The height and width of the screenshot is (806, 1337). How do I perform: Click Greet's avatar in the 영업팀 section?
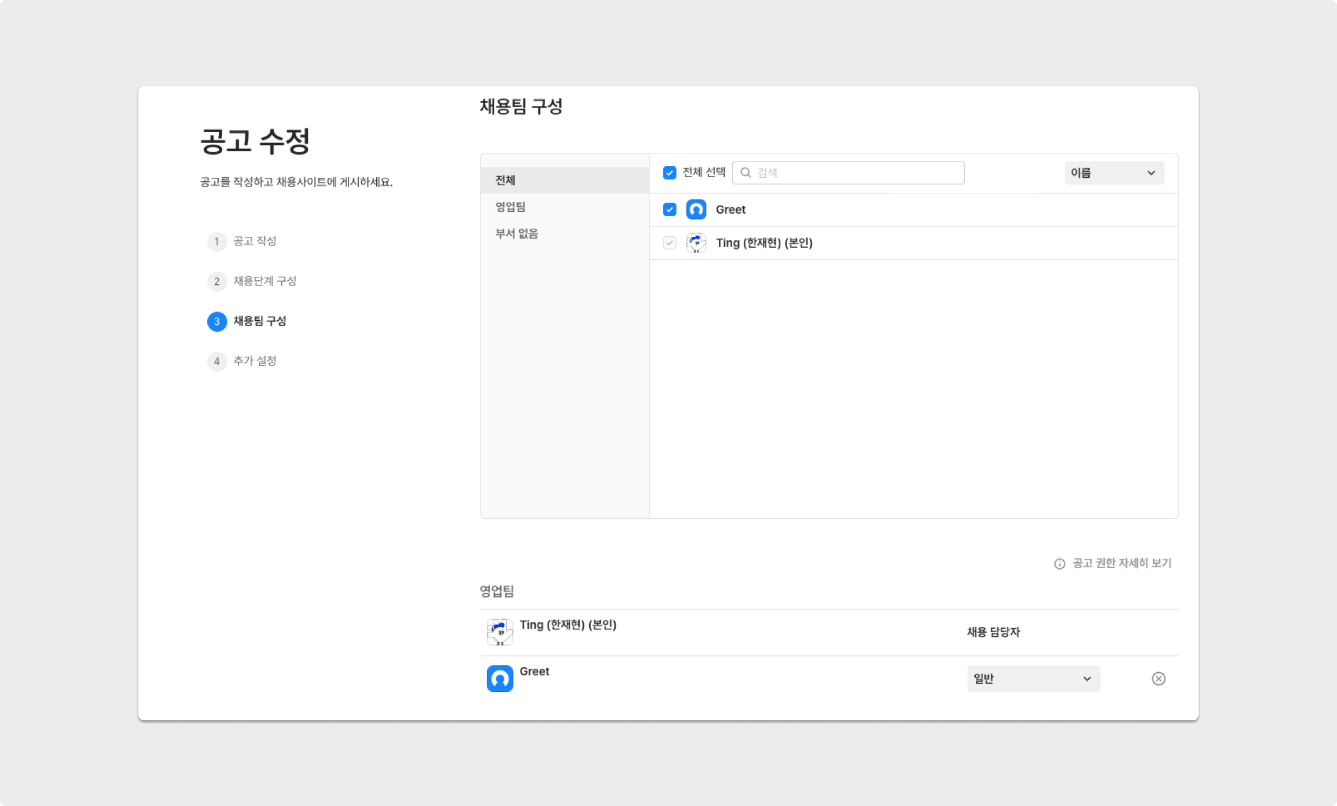click(x=499, y=679)
